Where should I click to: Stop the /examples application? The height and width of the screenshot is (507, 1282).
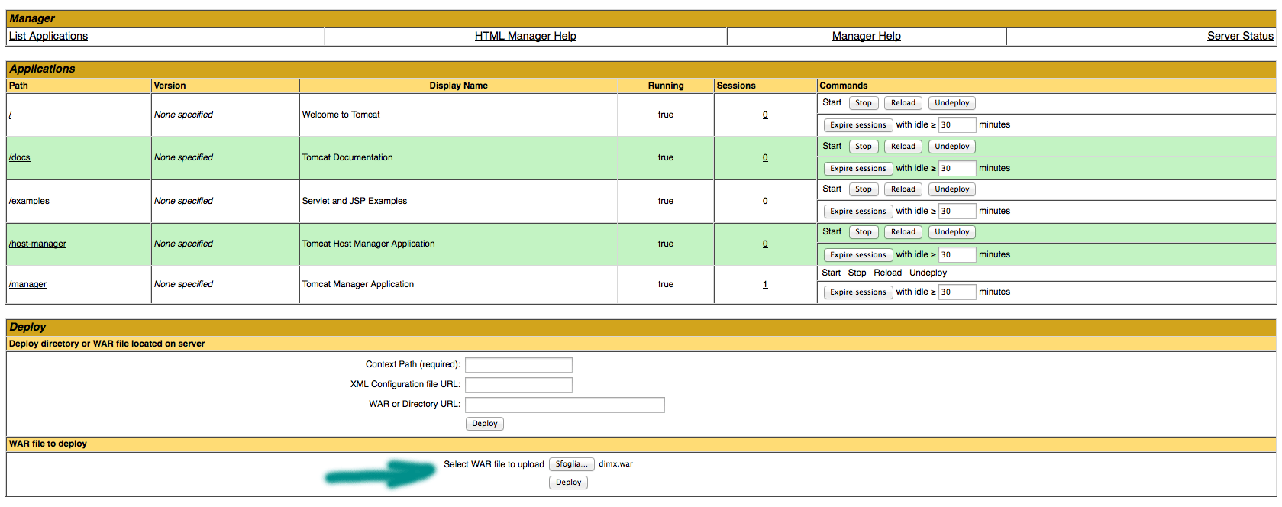864,189
